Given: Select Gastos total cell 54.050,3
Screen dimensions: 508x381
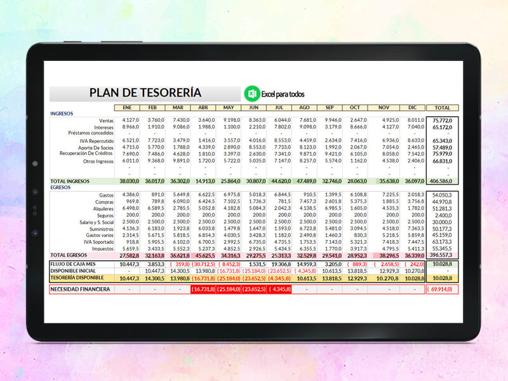Looking at the screenshot, I should [x=442, y=195].
